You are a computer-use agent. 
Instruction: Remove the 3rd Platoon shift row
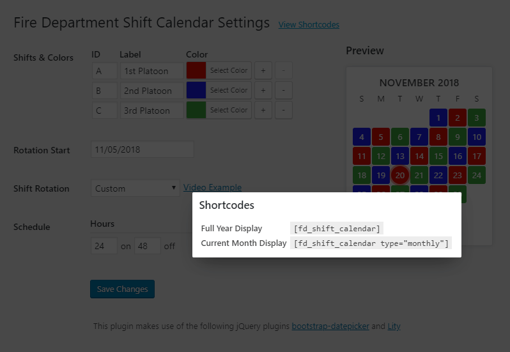pos(283,110)
